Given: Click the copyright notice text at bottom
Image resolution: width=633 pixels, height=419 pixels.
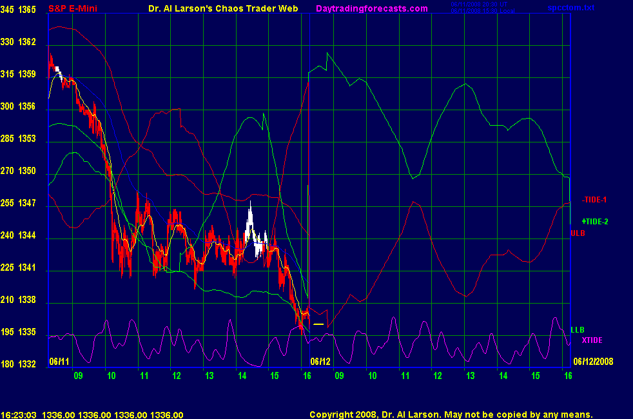Looking at the screenshot, I should (x=451, y=415).
